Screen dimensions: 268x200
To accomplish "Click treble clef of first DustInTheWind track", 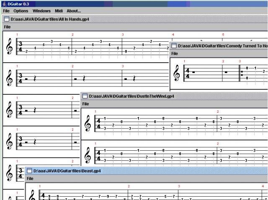I will pyautogui.click(x=88, y=123).
